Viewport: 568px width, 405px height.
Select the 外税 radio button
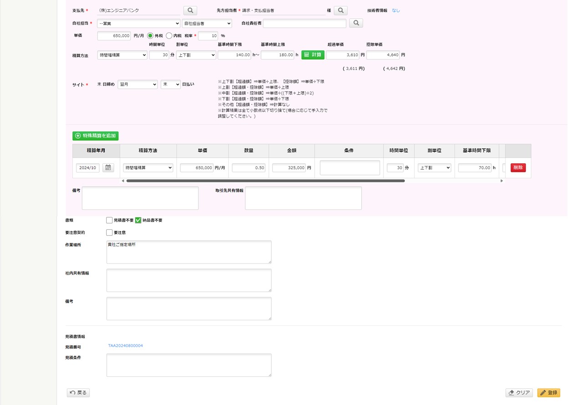(x=150, y=36)
